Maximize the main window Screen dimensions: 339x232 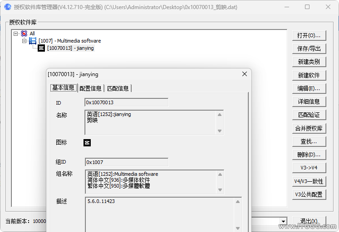307,7
